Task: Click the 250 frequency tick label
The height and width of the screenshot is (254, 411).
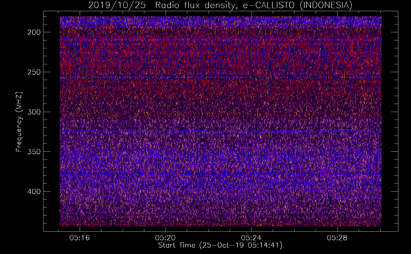Action: pyautogui.click(x=34, y=72)
